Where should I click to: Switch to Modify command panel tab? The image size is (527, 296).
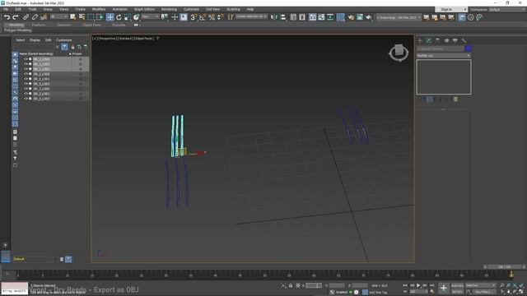point(428,40)
